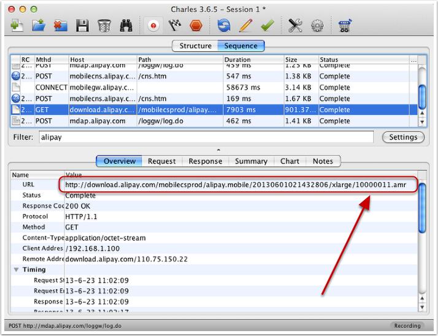Collapse the lower panel using divider arrow
The image size is (438, 336).
click(219, 149)
